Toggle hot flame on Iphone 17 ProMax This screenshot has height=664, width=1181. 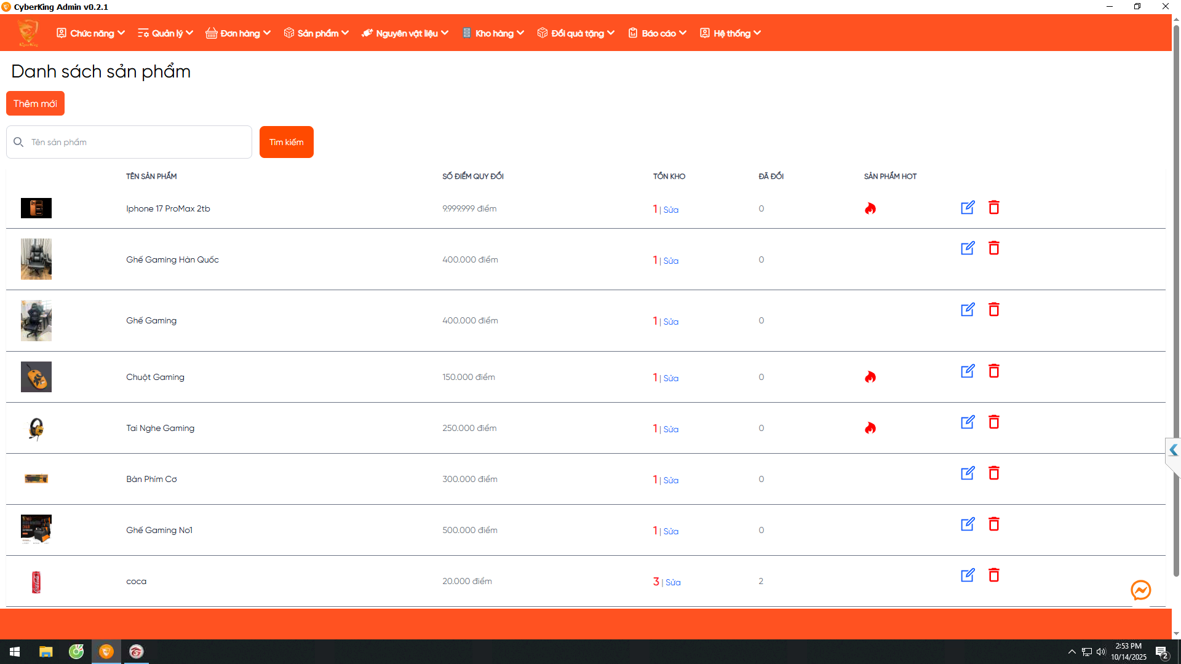point(870,209)
